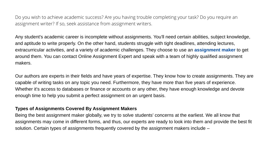Click the text "extracurricular activities" in second paragraph

tap(39, 50)
